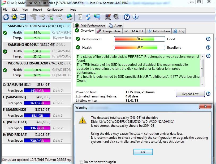
Task: Click the help question mark toolbar icon
Action: pos(127,17)
